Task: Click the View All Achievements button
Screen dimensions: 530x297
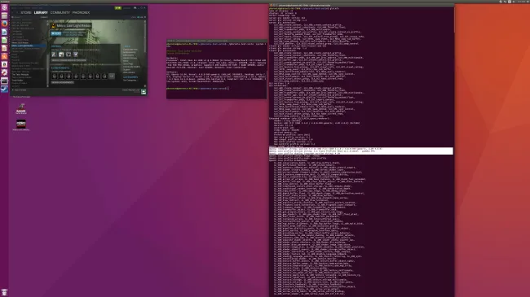Action: click(63, 82)
